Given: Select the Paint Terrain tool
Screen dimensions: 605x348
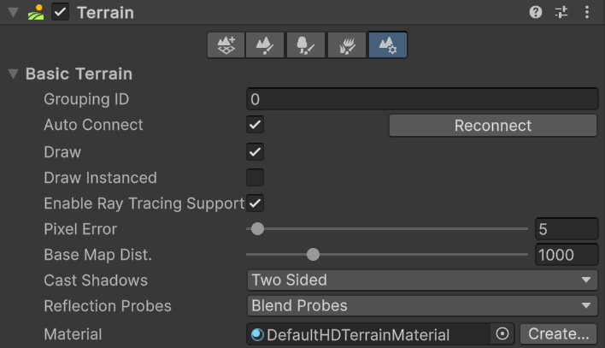Looking at the screenshot, I should pos(265,45).
